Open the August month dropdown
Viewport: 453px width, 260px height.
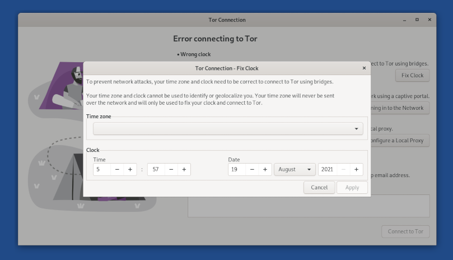[295, 169]
